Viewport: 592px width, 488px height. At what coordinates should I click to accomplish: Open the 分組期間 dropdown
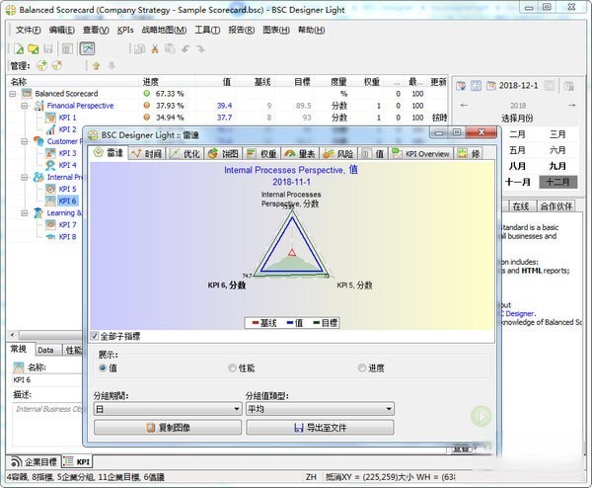tap(168, 409)
